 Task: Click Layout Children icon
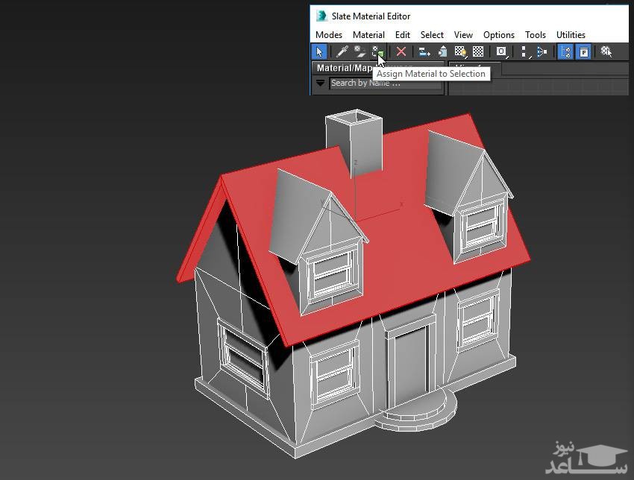click(542, 51)
